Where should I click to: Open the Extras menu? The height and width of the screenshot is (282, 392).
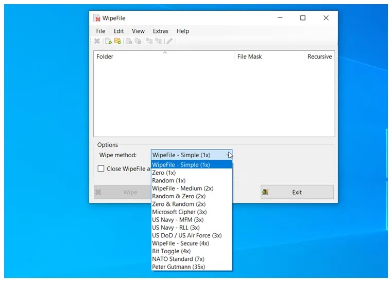pos(161,31)
